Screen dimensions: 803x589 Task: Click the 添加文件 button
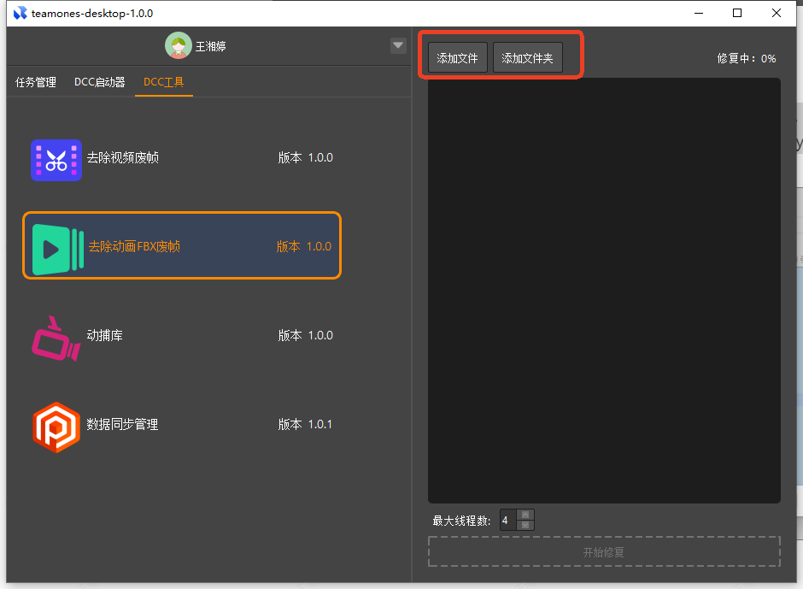pos(457,58)
